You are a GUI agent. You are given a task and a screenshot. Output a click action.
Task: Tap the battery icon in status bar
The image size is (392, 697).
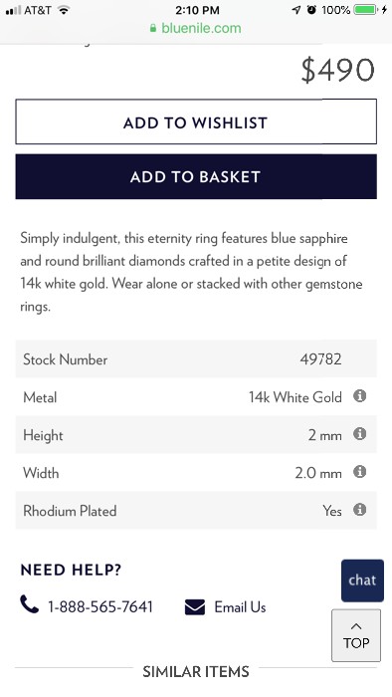(x=366, y=10)
